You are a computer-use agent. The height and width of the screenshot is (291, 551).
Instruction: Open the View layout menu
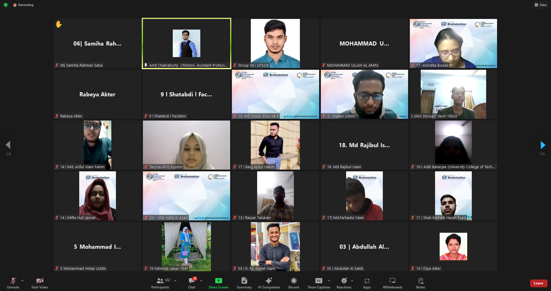tap(540, 5)
